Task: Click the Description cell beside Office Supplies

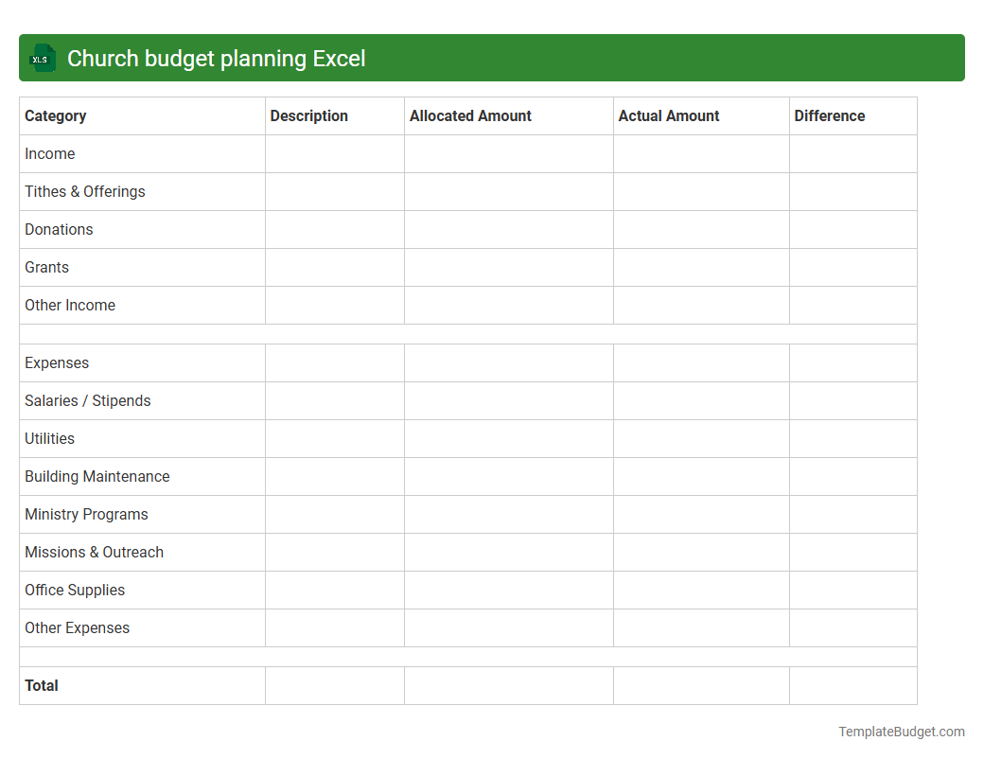Action: pyautogui.click(x=334, y=590)
